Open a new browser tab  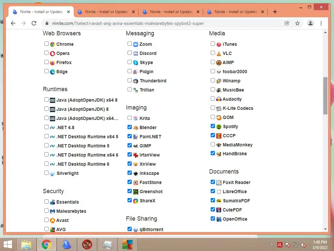click(275, 12)
